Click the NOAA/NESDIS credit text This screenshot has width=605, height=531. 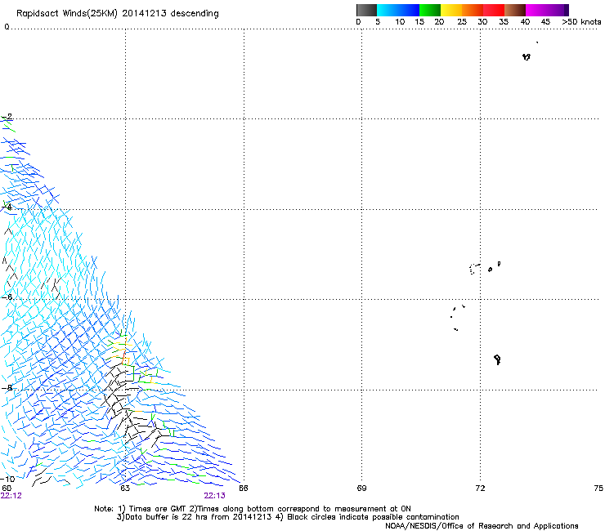(482, 526)
